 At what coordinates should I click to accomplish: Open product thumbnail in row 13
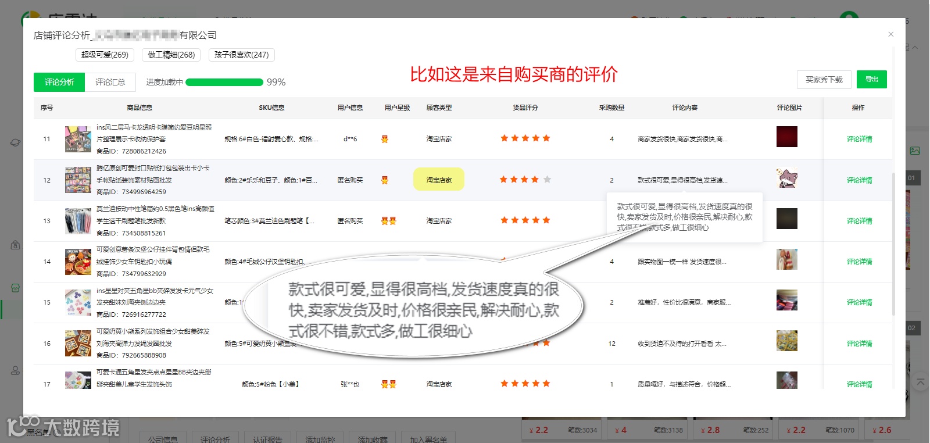pos(78,221)
